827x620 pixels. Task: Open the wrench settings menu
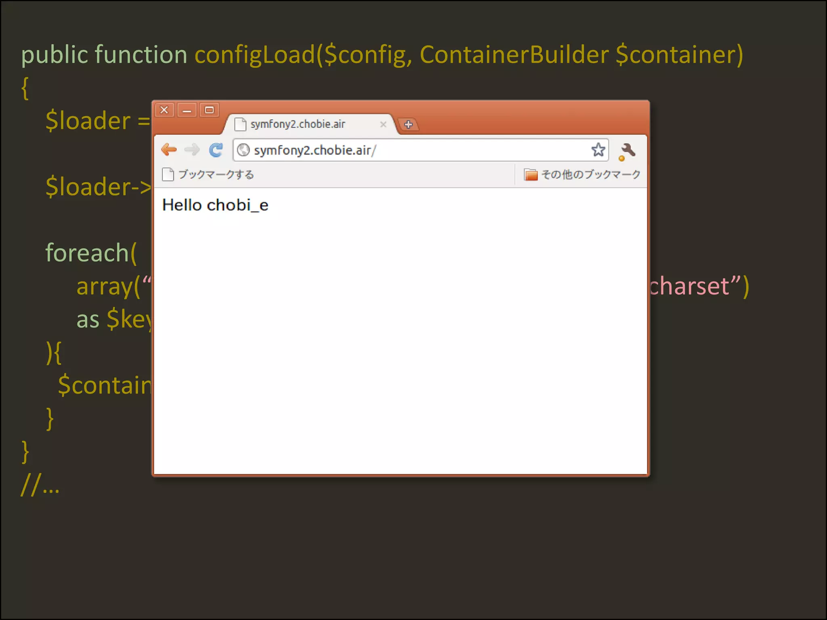tap(627, 151)
